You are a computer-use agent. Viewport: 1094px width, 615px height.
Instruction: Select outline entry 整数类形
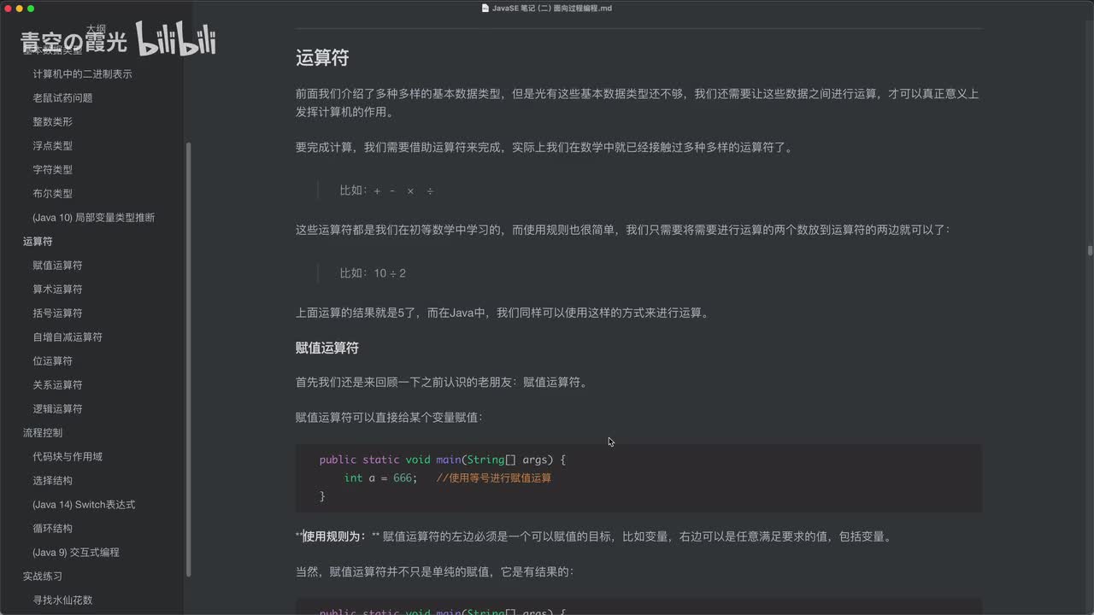[52, 122]
